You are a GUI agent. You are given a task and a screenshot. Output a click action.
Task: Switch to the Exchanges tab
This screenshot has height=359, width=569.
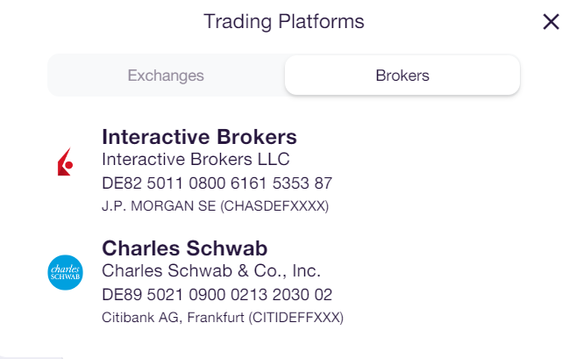point(166,75)
